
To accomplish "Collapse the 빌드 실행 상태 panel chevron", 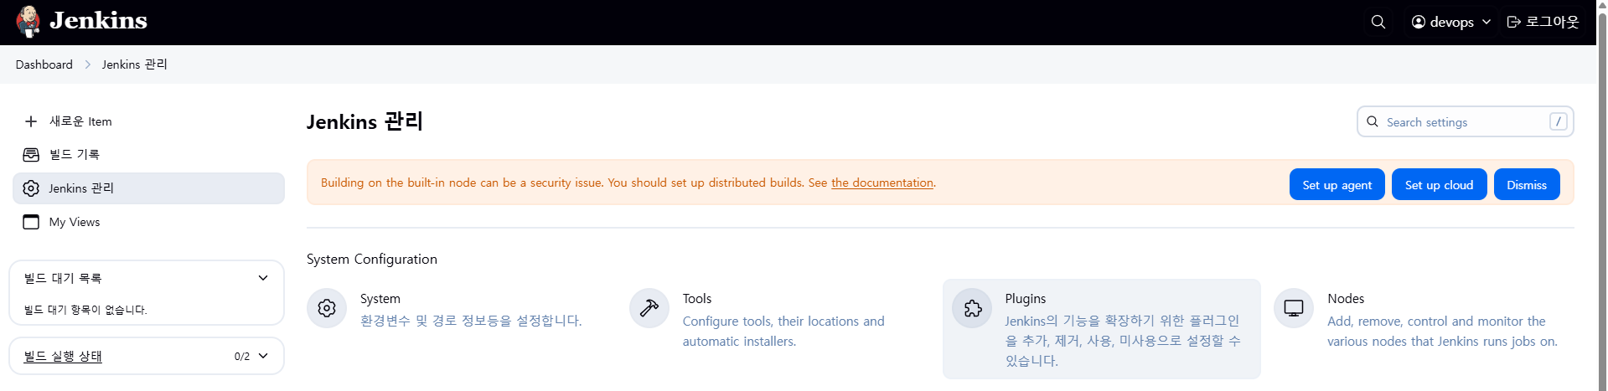I will point(263,356).
